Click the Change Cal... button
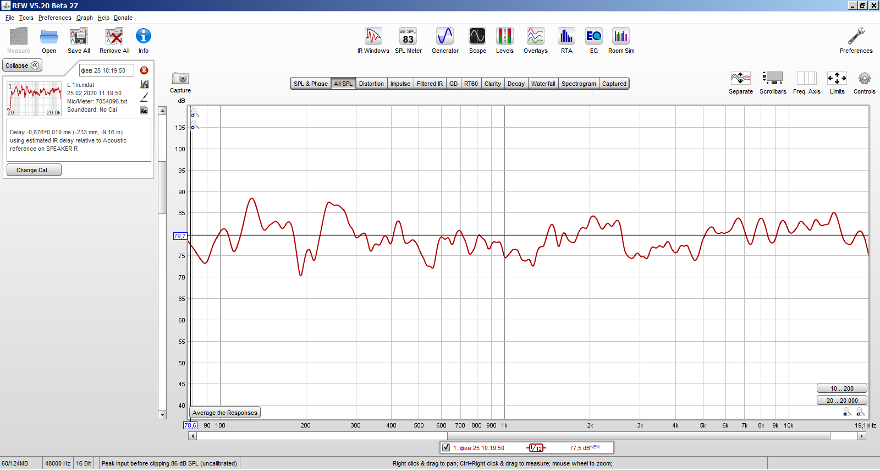This screenshot has height=471, width=880. (34, 170)
